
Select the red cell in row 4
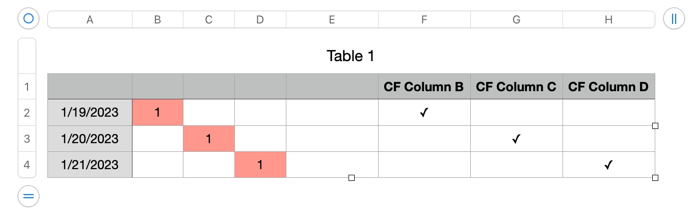point(260,165)
